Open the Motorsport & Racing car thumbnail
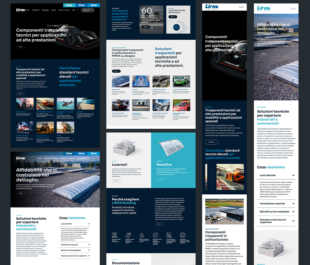The height and width of the screenshot is (265, 310). click(x=230, y=177)
